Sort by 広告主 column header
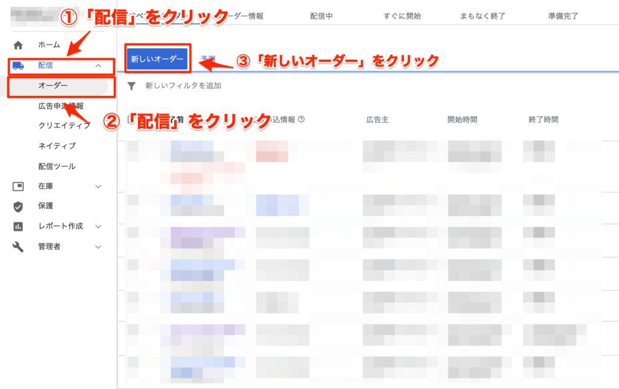The width and height of the screenshot is (619, 389). tap(377, 120)
